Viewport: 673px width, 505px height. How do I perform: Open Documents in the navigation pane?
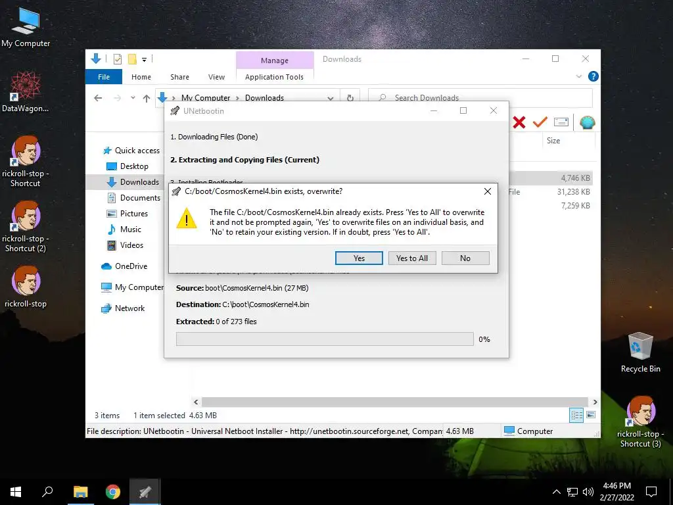coord(133,197)
